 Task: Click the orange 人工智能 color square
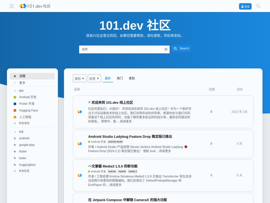pos(15,117)
